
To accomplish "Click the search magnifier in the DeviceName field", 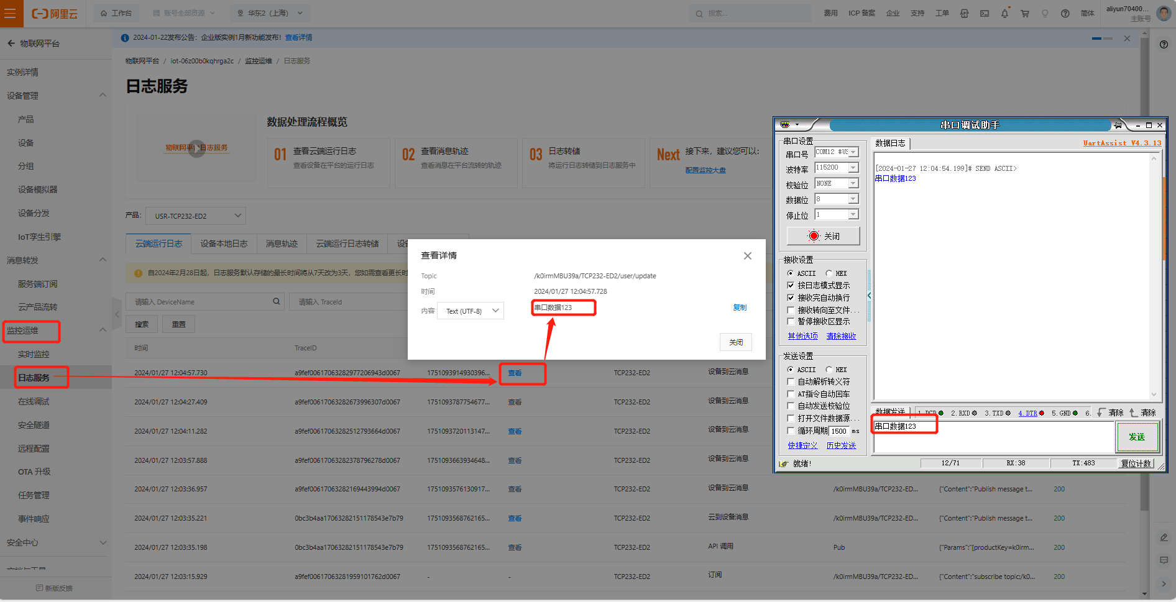I will [x=276, y=301].
